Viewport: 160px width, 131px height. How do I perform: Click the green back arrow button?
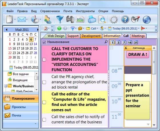59,28
